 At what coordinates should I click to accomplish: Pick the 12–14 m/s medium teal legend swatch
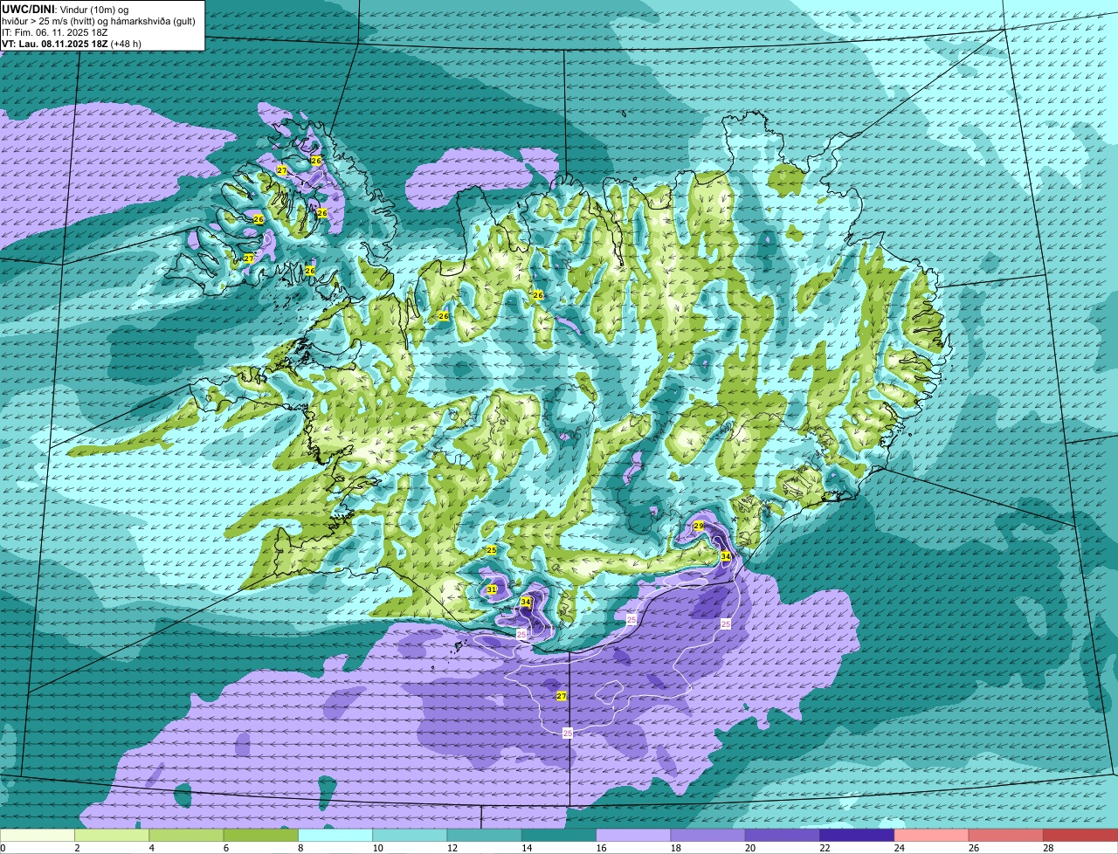(x=484, y=836)
